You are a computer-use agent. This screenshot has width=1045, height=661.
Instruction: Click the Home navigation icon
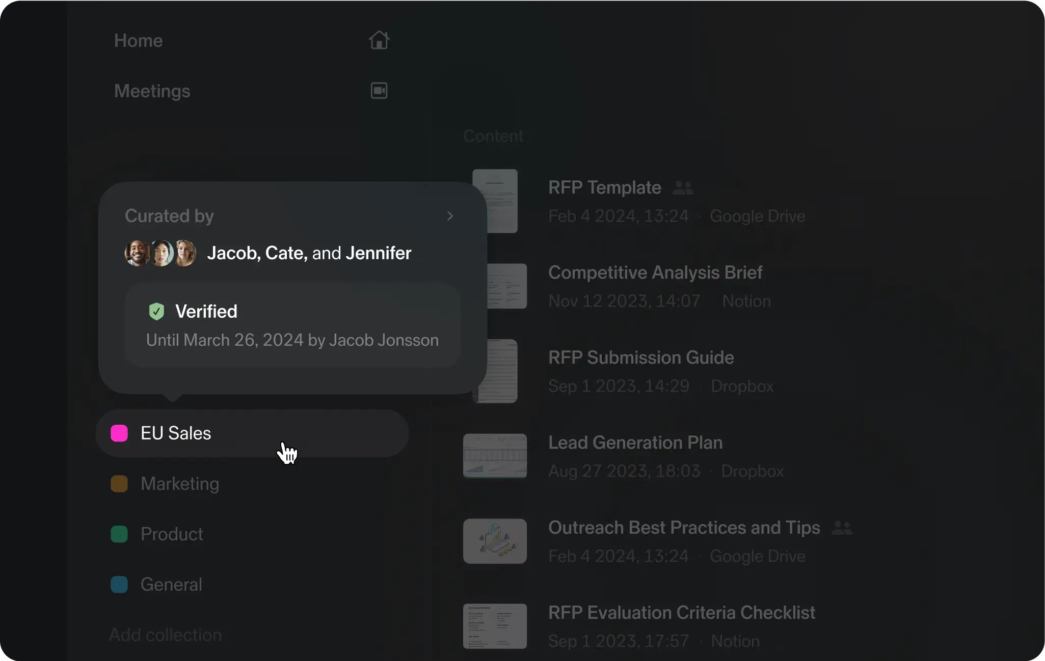[x=379, y=40]
